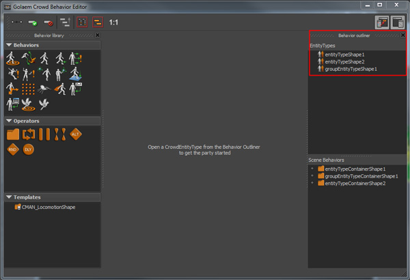This screenshot has width=410, height=280.
Task: Select the bird-on-orange-target behavior icon
Action: (28, 104)
